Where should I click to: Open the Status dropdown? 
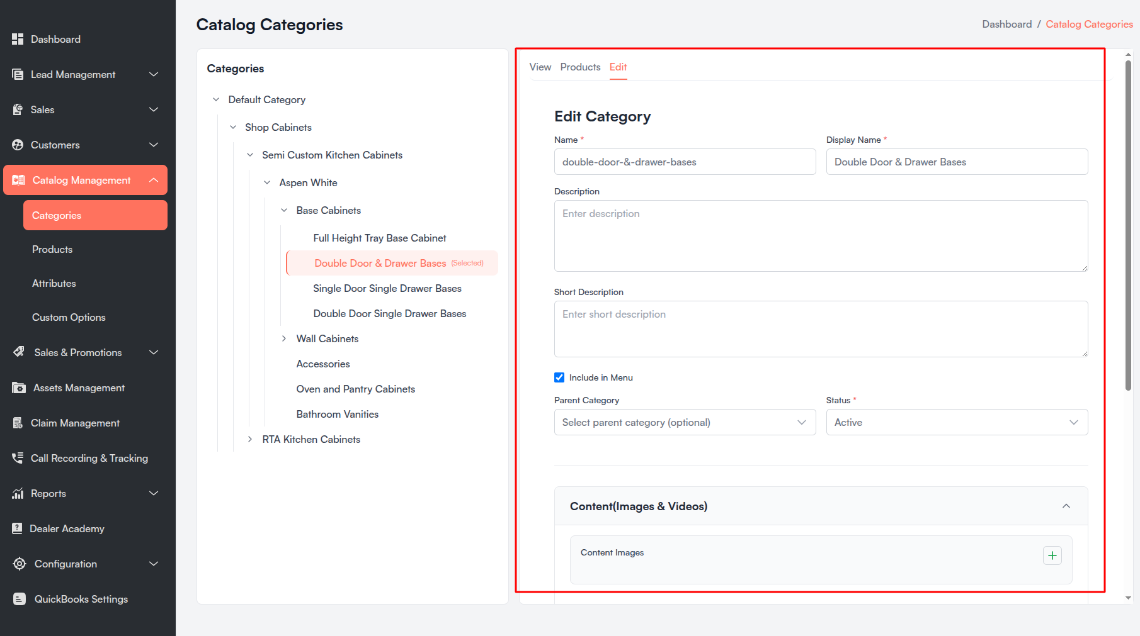point(957,422)
